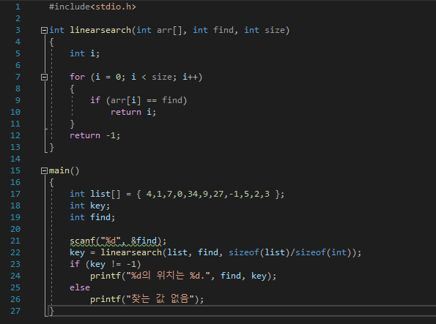Click the printf '찾는 값 없음' line
Image resolution: width=436 pixels, height=324 pixels.
point(147,299)
